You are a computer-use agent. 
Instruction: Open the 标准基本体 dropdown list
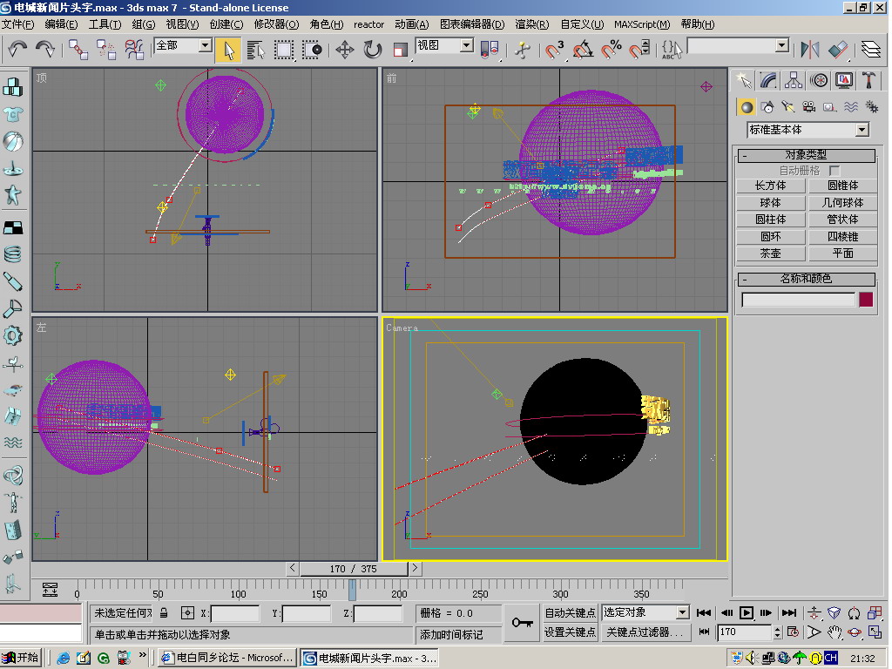(x=862, y=130)
